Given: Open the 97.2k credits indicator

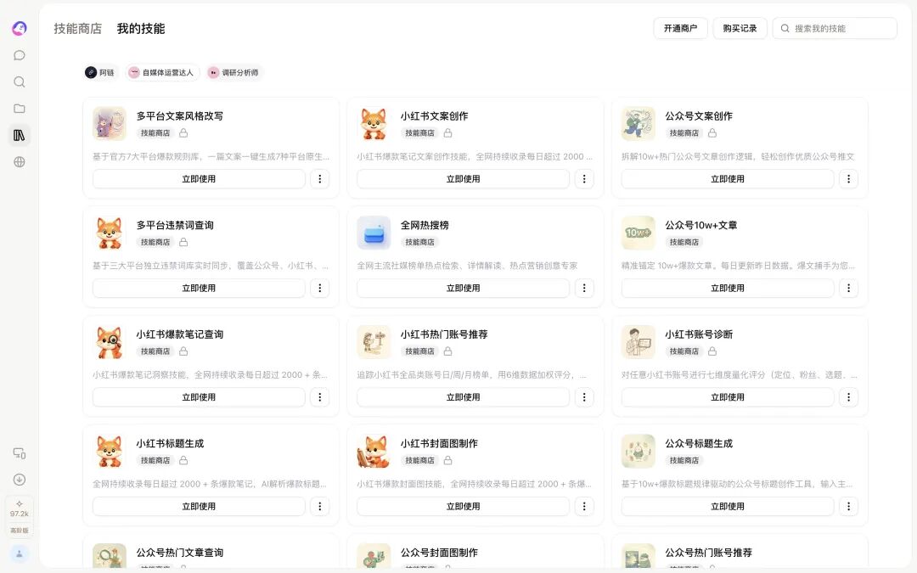Looking at the screenshot, I should coord(20,508).
